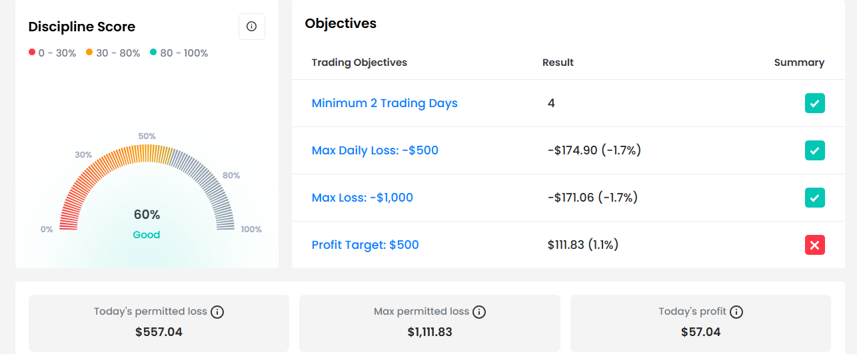
Task: Click the teal 80 - 100% legend dot
Action: [x=153, y=53]
